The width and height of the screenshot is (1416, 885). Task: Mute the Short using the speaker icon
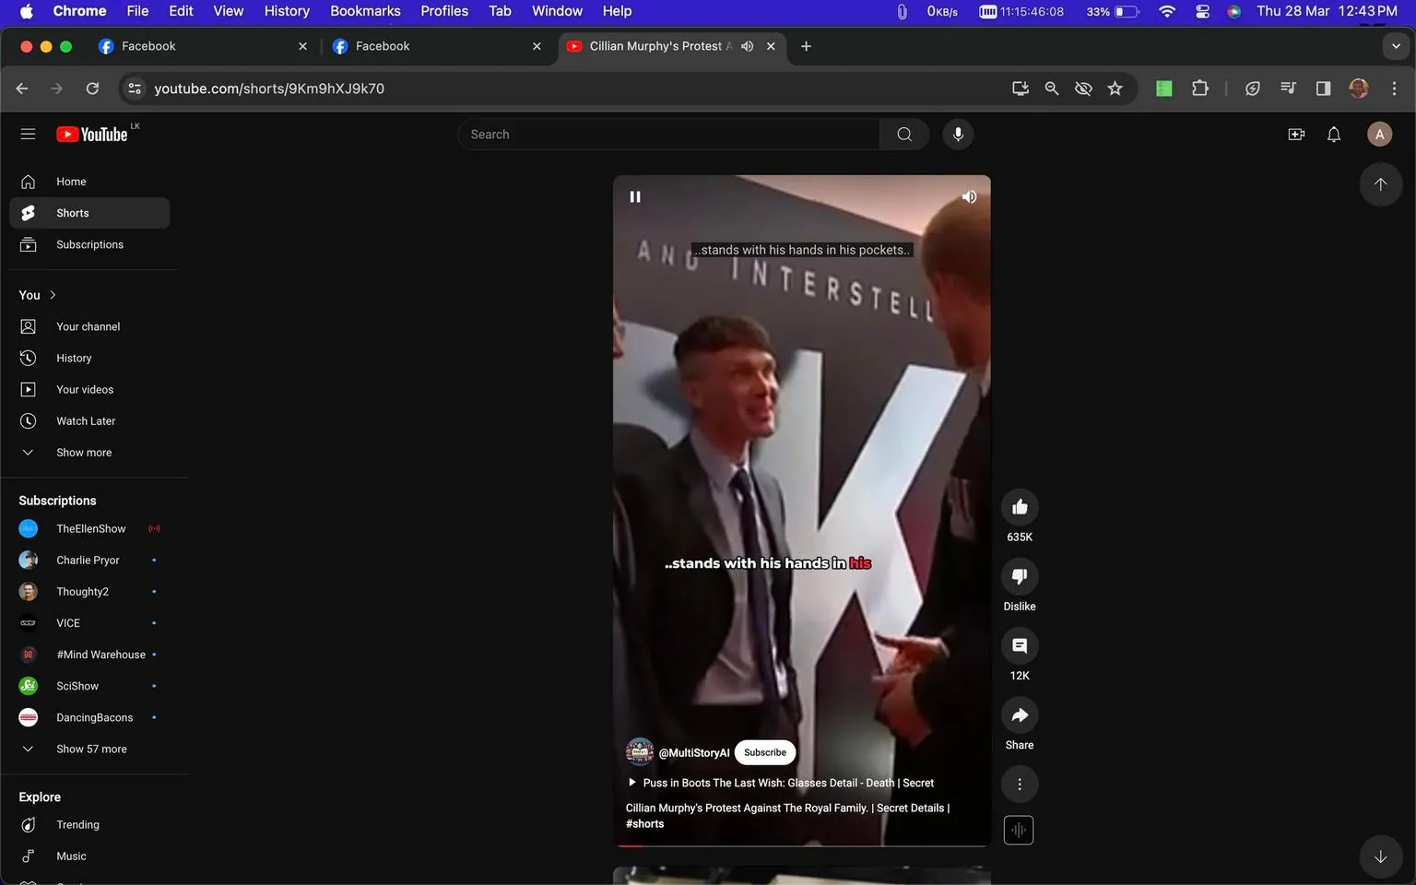[x=969, y=196]
